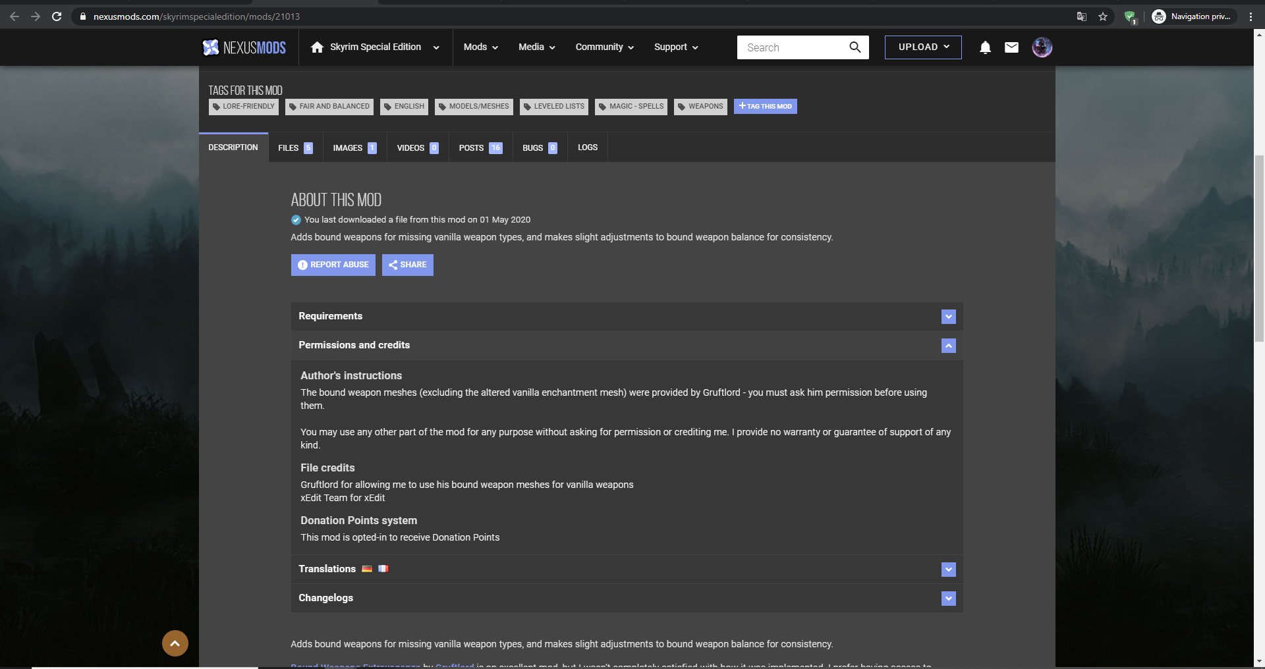Collapse the Permissions and credits section
Screen dimensions: 1265x669
point(948,346)
